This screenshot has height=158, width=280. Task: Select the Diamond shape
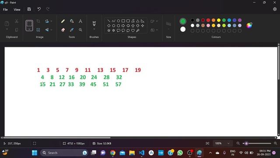click(109, 26)
